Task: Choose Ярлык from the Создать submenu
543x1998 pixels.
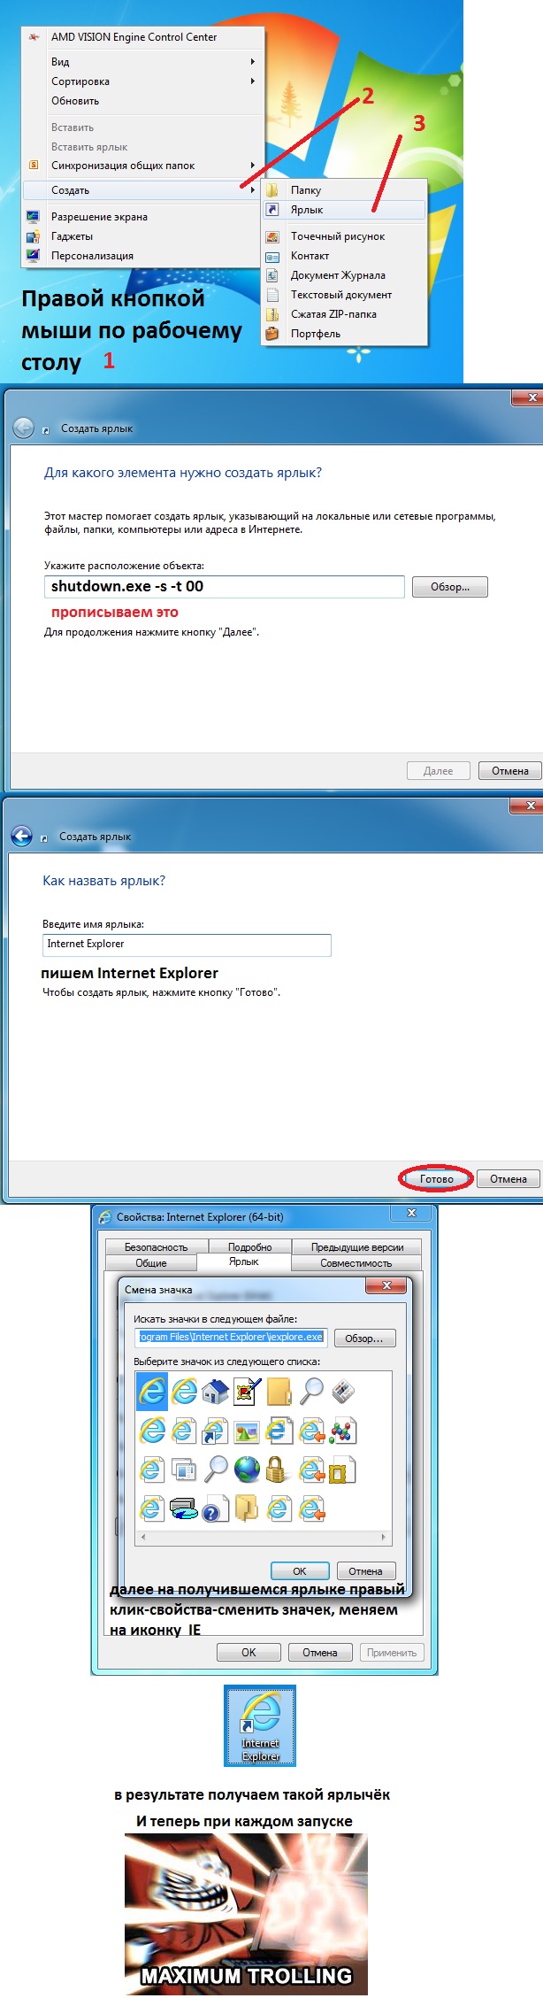Action: (x=307, y=210)
